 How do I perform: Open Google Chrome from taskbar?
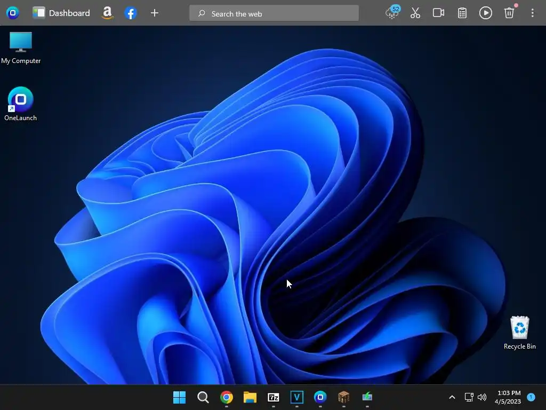click(226, 397)
